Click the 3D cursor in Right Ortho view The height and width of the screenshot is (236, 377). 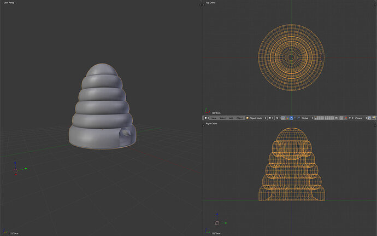(x=217, y=223)
